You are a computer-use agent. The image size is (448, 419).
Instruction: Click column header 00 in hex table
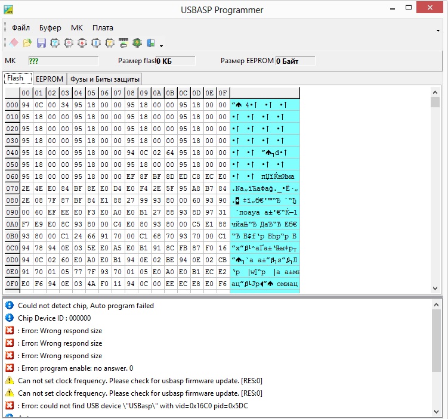(x=26, y=93)
